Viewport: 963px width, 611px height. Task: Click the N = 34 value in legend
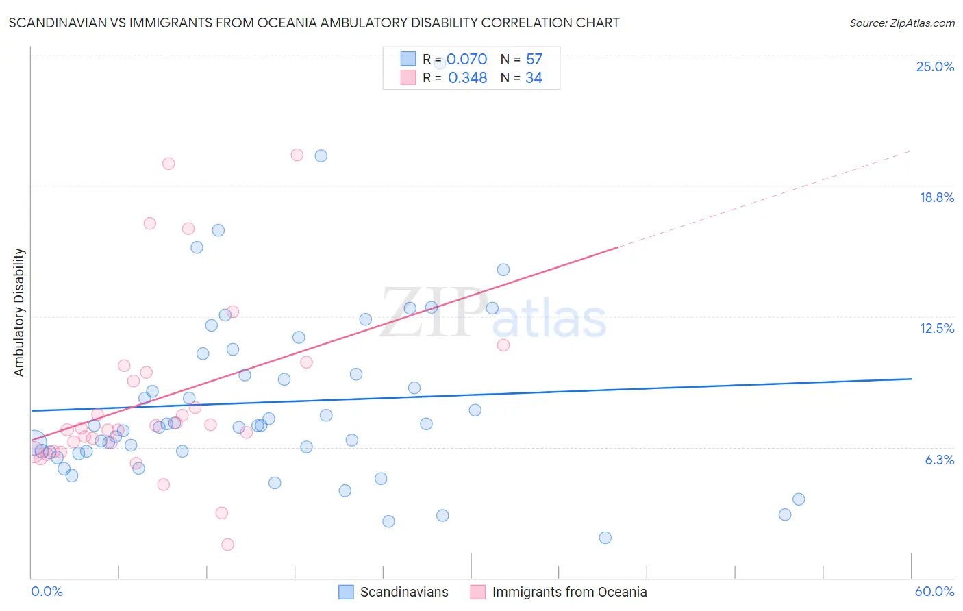tap(521, 77)
